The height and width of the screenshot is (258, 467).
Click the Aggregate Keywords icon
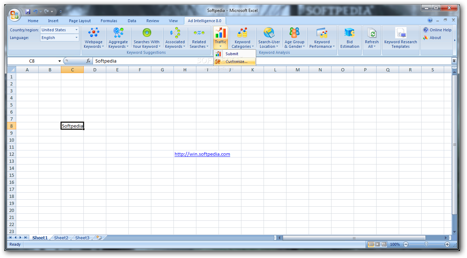pyautogui.click(x=118, y=33)
